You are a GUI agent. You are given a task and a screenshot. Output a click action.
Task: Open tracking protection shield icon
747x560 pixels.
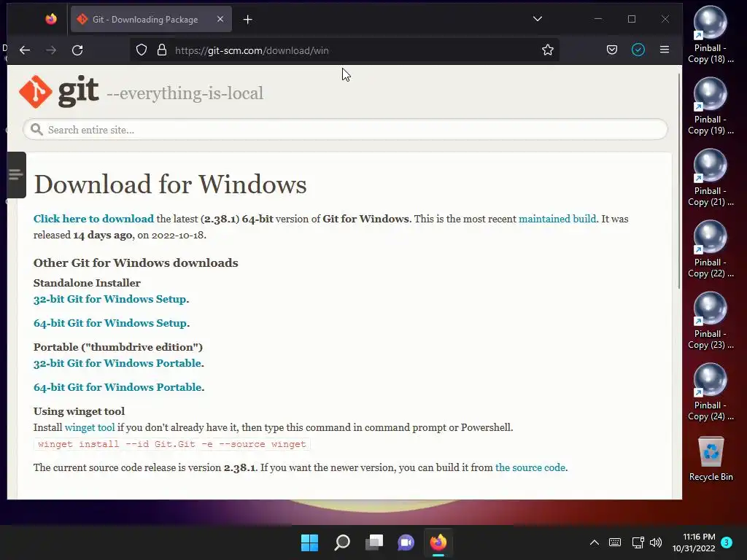pos(142,50)
